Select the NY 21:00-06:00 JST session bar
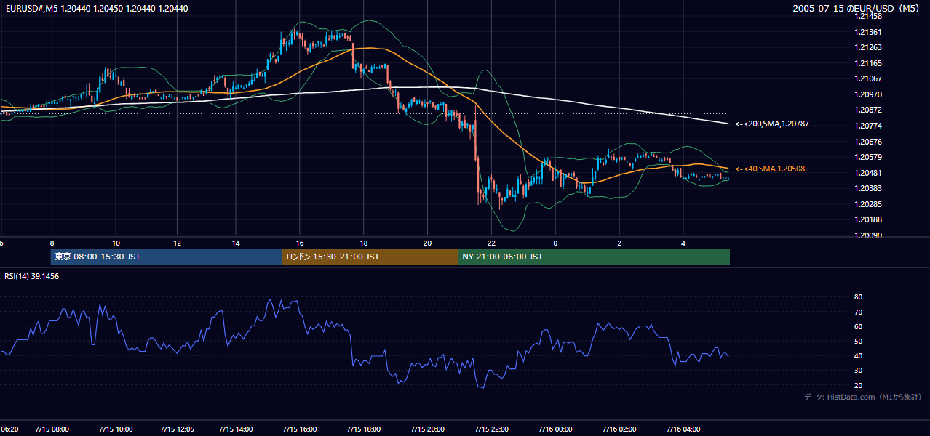930x436 pixels. click(x=594, y=257)
